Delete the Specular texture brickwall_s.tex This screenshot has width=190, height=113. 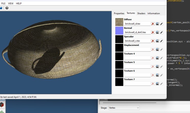click(x=153, y=41)
